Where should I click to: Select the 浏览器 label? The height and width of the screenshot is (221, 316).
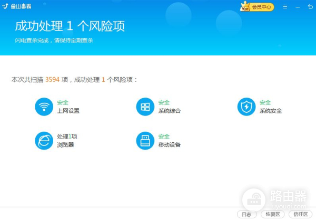point(65,145)
